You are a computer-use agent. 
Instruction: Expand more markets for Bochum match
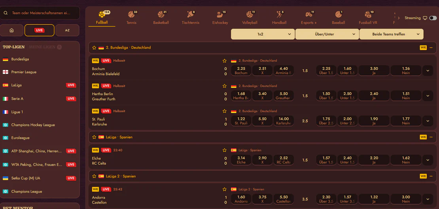pyautogui.click(x=428, y=71)
